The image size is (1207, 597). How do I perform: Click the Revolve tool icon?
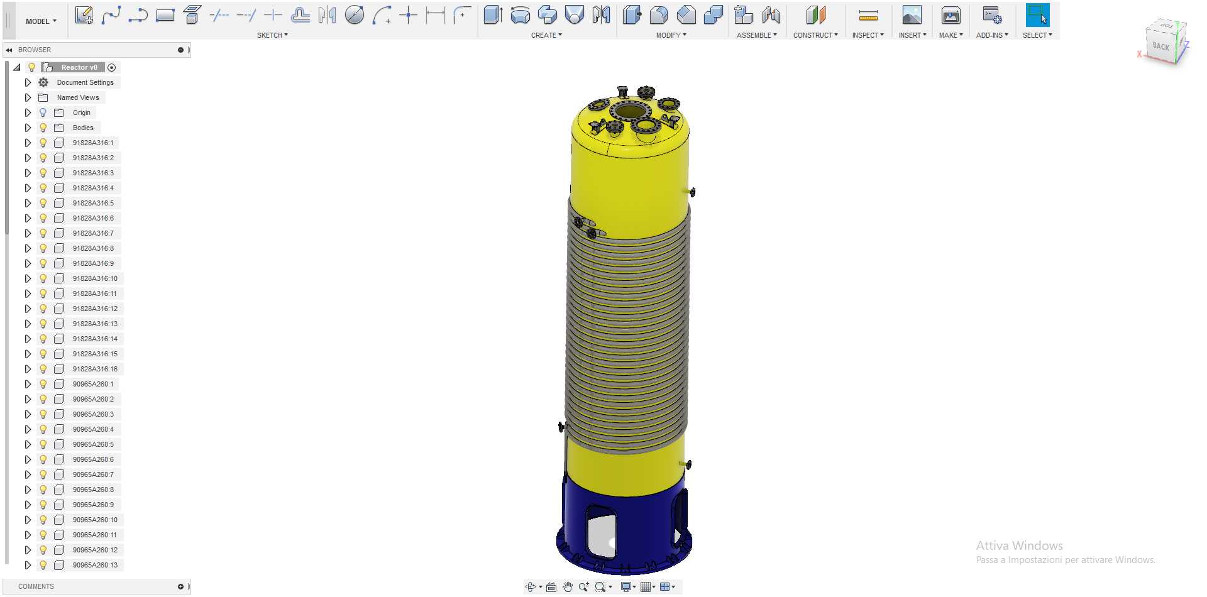click(520, 15)
